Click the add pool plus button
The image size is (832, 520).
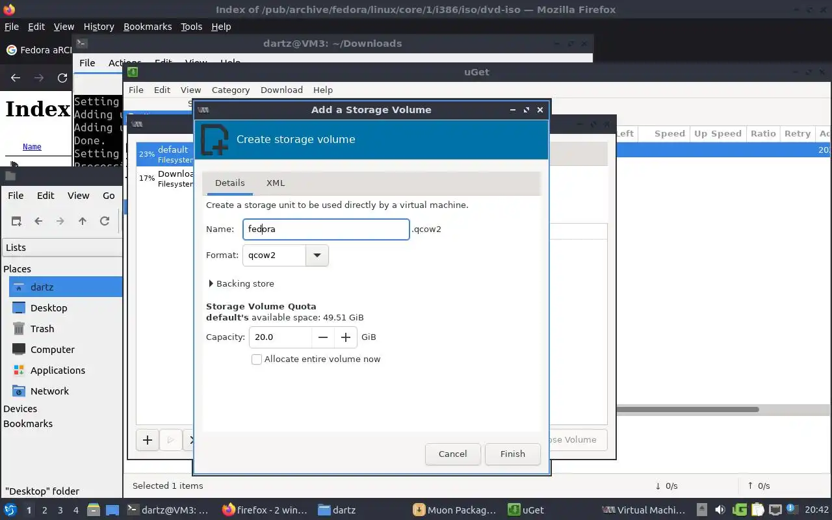click(x=148, y=440)
